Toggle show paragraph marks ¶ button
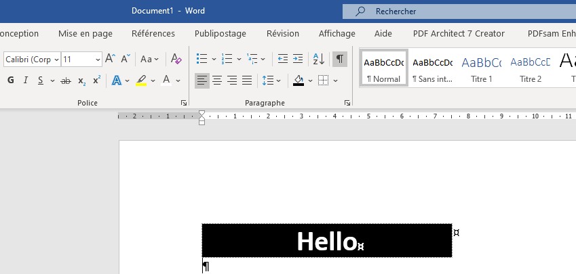This screenshot has height=274, width=576. (x=340, y=59)
